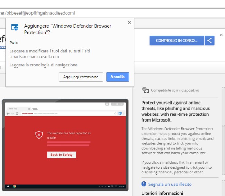This screenshot has height=196, width=225.
Task: Click the 'Compatibile con il dispositivo' label
Action: [175, 90]
